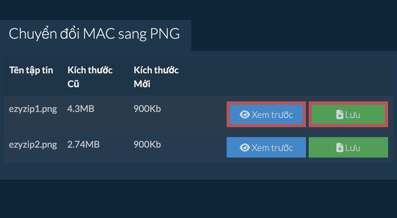Click eye icon in ezyzip1.png preview button
Screen dimensions: 397x218
pos(244,115)
